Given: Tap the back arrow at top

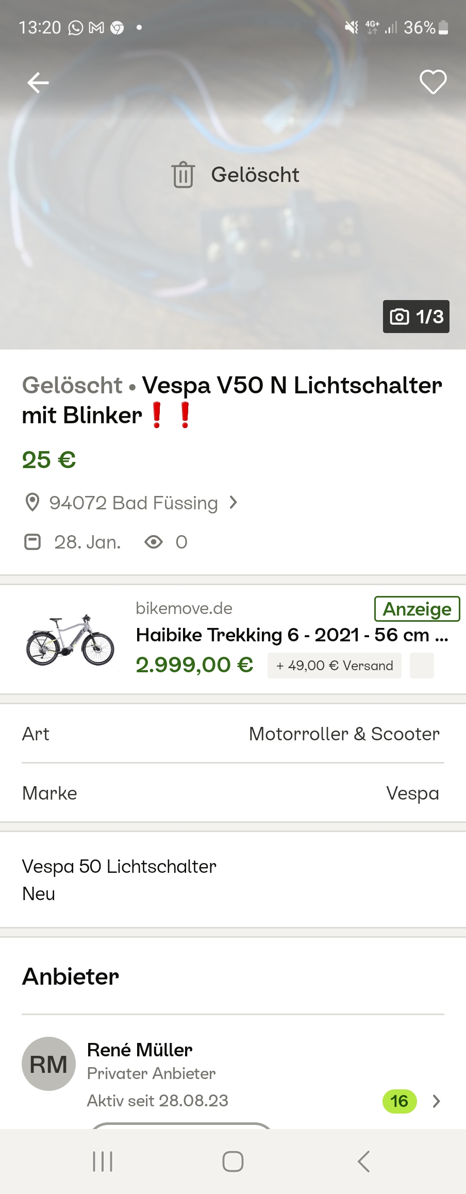Looking at the screenshot, I should coord(38,82).
